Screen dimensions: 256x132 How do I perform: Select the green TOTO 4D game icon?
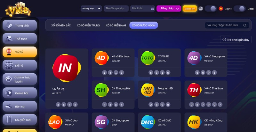148,58
